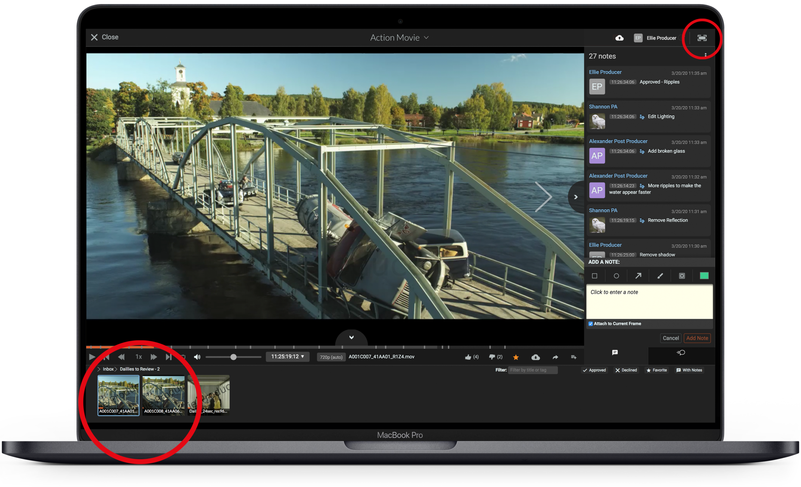Switch to the comments search tab
The height and width of the screenshot is (487, 801).
coord(681,352)
